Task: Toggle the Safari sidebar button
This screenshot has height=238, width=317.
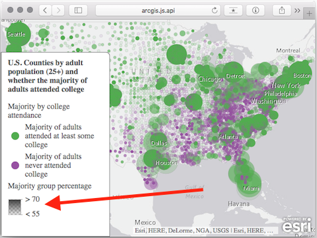Action: (x=78, y=10)
